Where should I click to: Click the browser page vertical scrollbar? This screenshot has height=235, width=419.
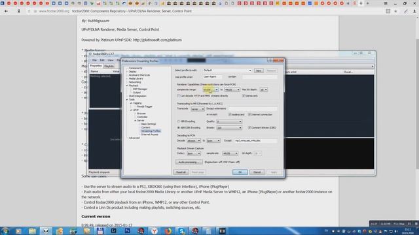click(417, 104)
